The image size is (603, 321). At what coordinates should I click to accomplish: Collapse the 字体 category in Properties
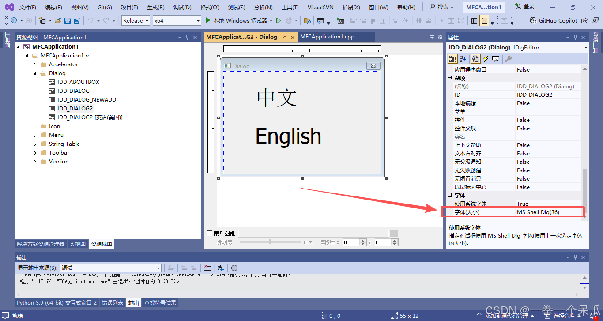click(x=450, y=195)
